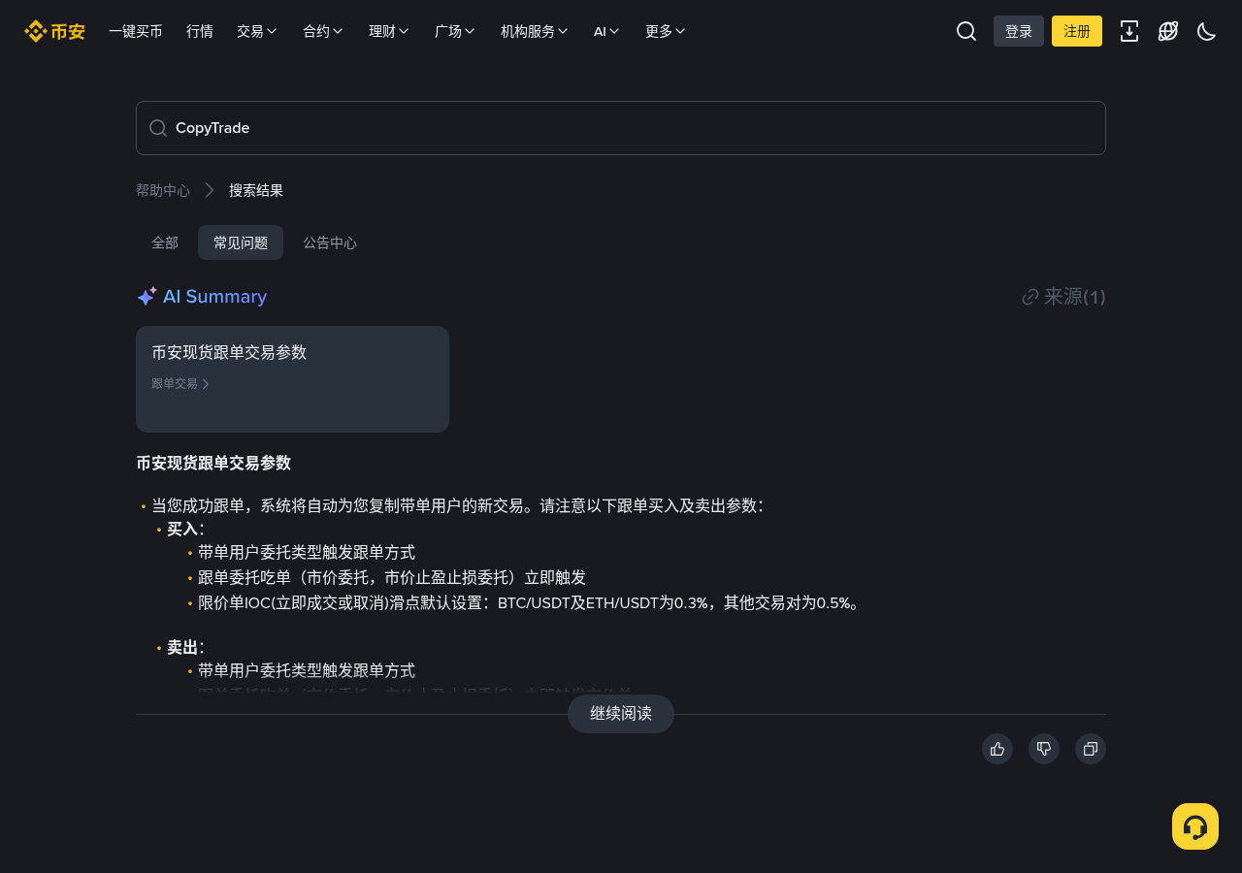
Task: Expand the 理财 menu
Action: point(388,31)
